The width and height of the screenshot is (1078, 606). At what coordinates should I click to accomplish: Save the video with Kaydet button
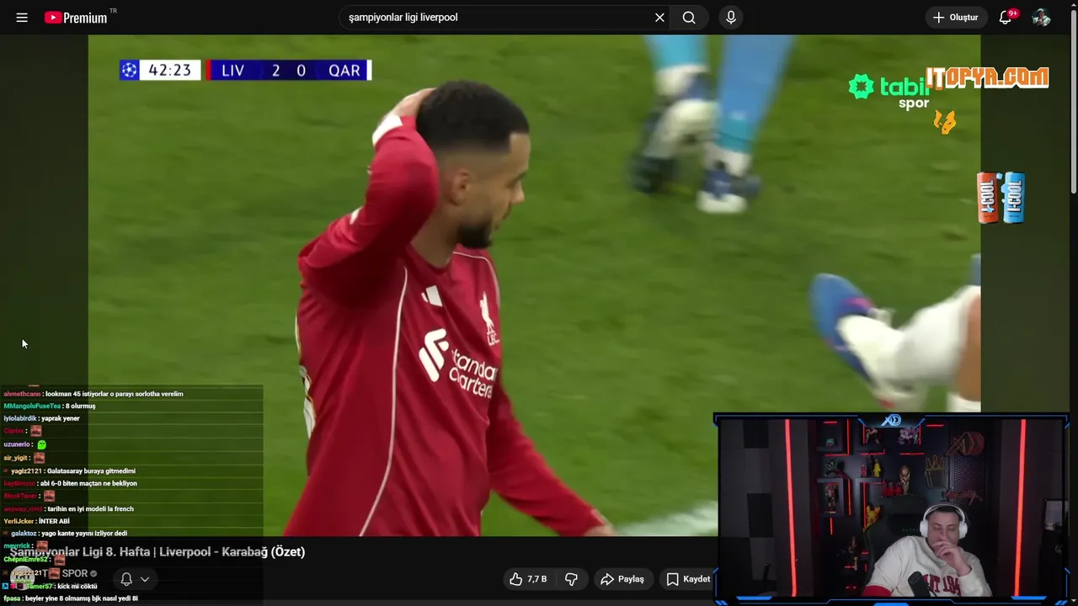(688, 579)
